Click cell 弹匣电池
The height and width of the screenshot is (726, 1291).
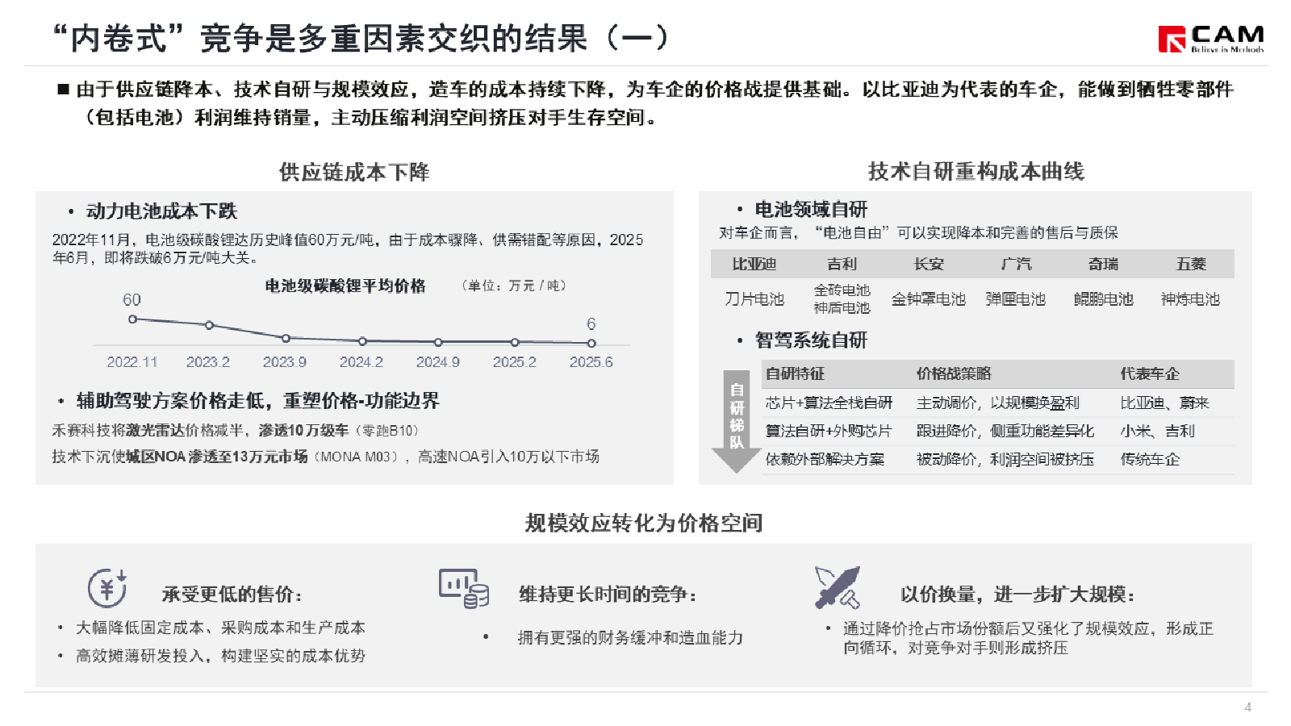coord(1016,299)
